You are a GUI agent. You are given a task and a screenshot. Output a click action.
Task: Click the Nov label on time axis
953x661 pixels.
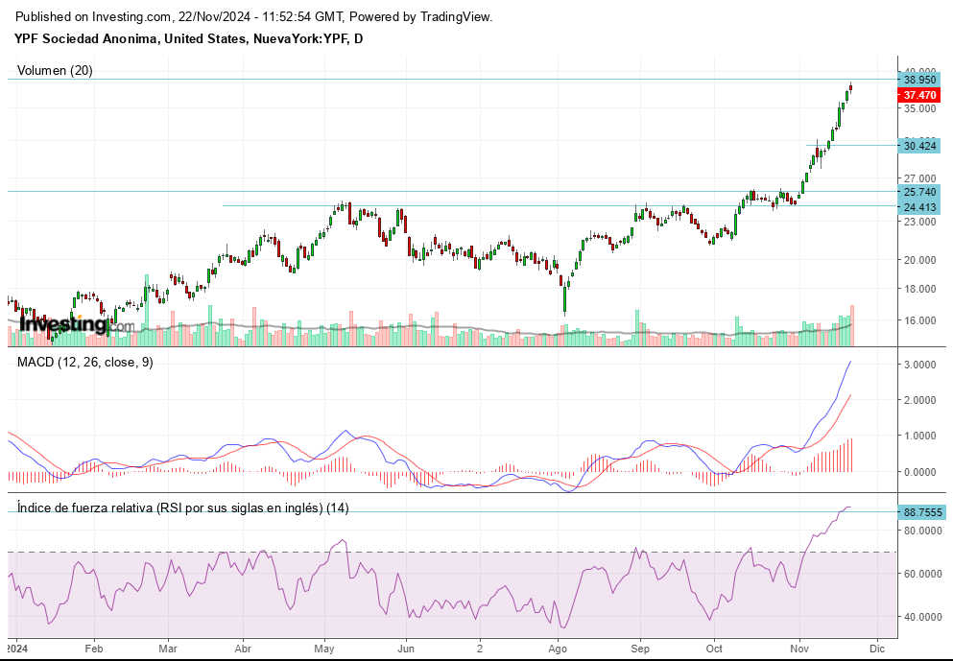(798, 648)
